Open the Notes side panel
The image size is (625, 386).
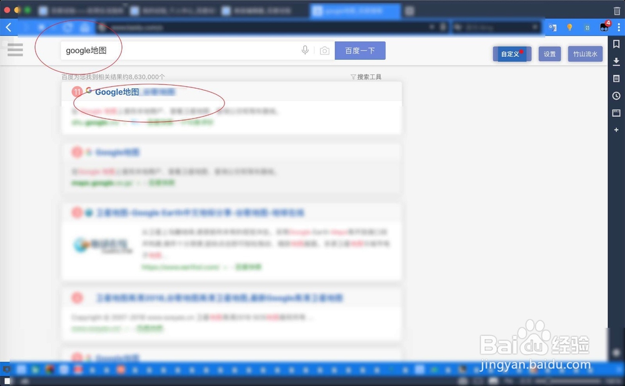616,79
